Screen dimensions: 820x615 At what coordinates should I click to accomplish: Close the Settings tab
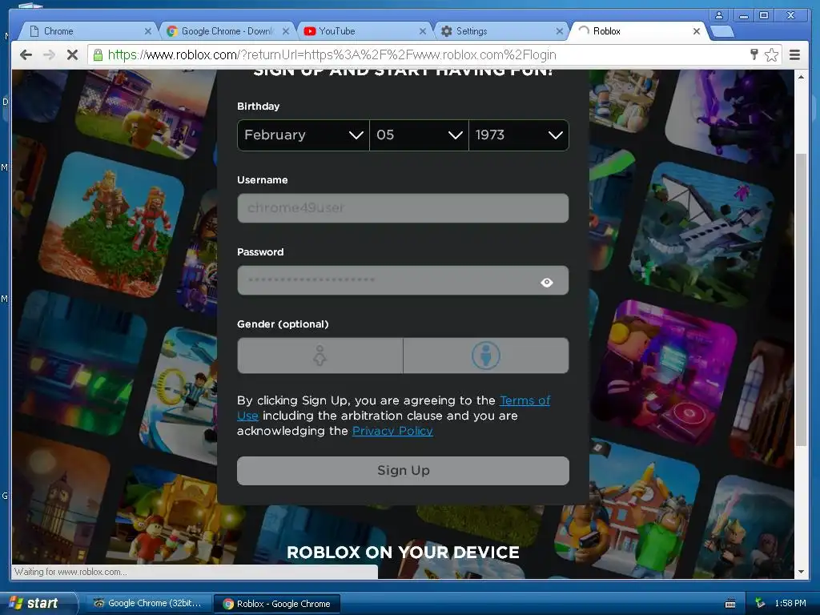560,31
